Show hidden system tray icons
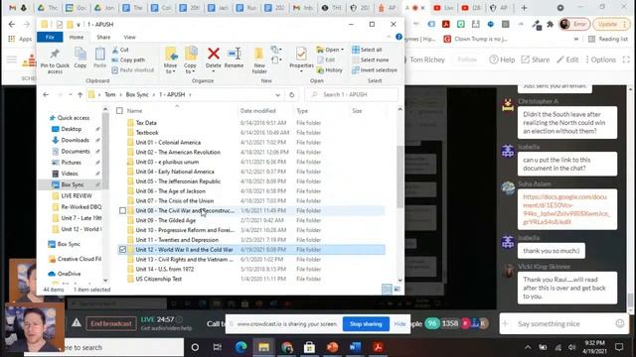 click(x=528, y=347)
